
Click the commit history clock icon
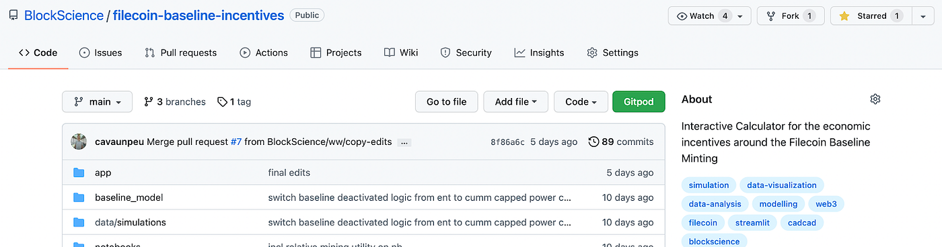[x=593, y=142]
